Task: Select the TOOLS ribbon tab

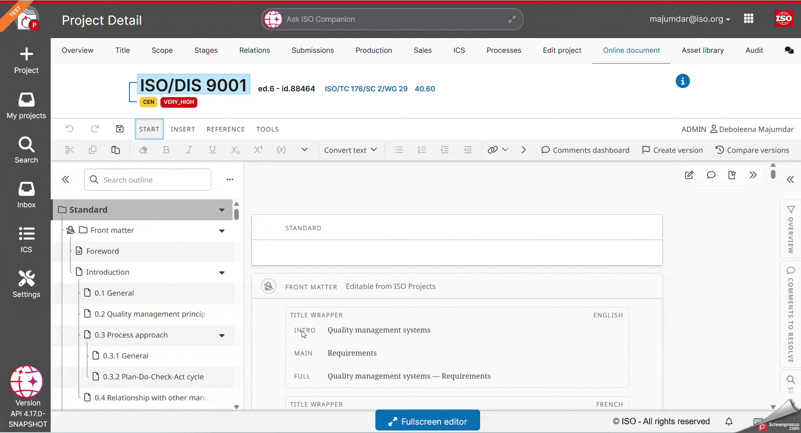Action: tap(267, 129)
